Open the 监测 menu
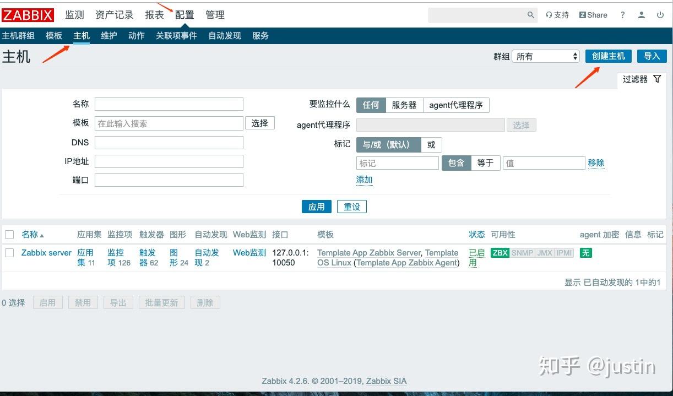673x396 pixels. tap(74, 15)
